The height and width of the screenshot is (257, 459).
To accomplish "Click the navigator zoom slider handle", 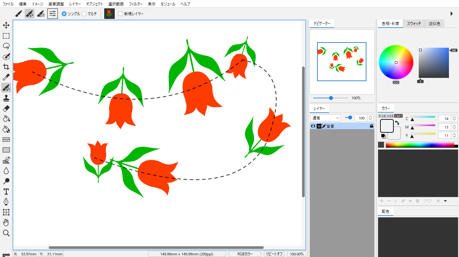I will pyautogui.click(x=331, y=98).
